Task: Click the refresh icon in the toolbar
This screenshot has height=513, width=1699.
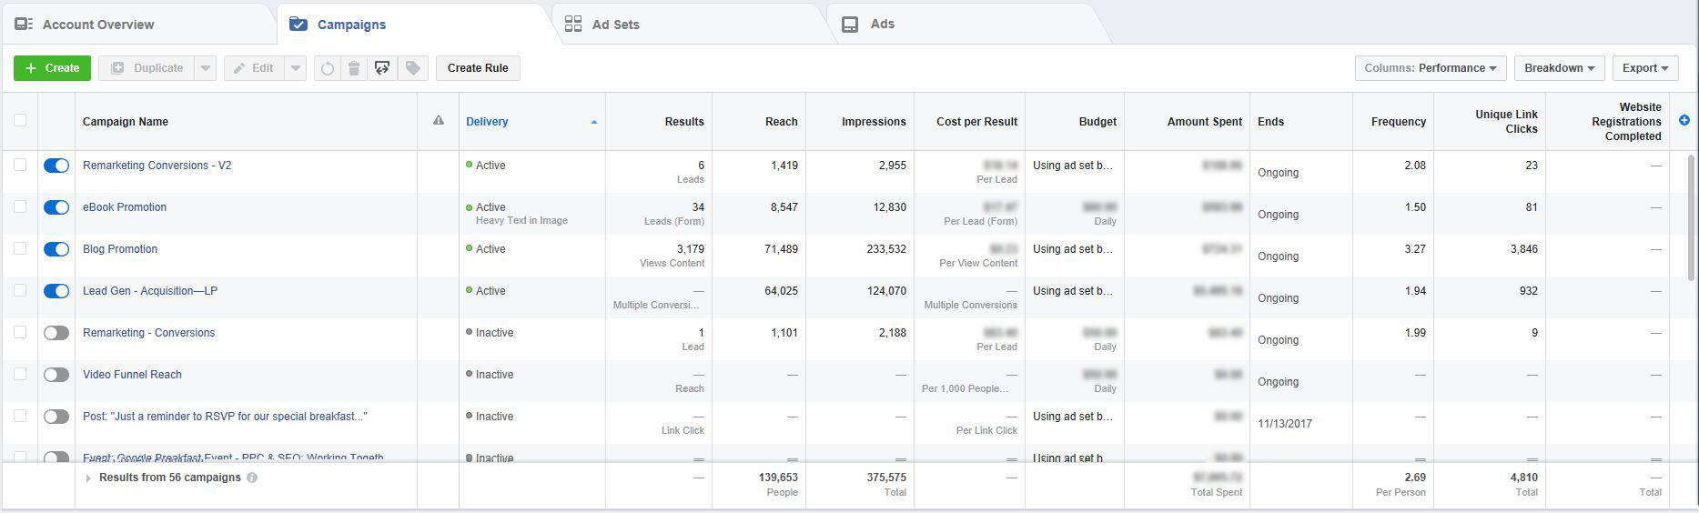Action: coord(328,68)
